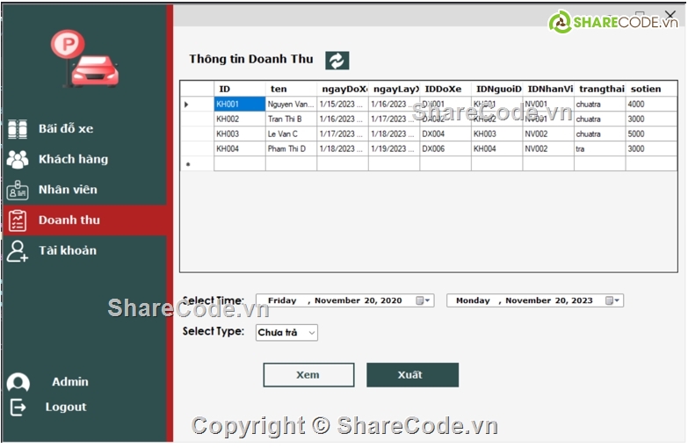Image resolution: width=688 pixels, height=448 pixels.
Task: Go to the Nhân viên section
Action: [x=68, y=190]
